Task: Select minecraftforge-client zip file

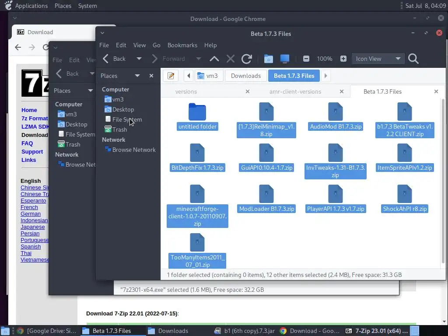Action: click(x=197, y=206)
